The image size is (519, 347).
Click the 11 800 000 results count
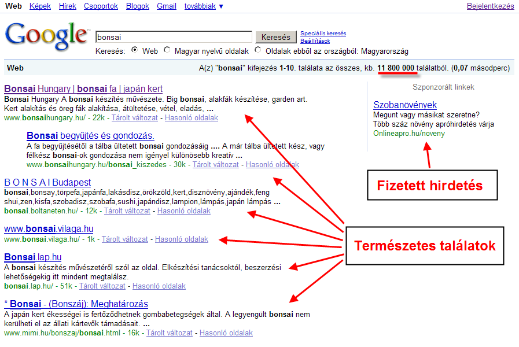[396, 68]
